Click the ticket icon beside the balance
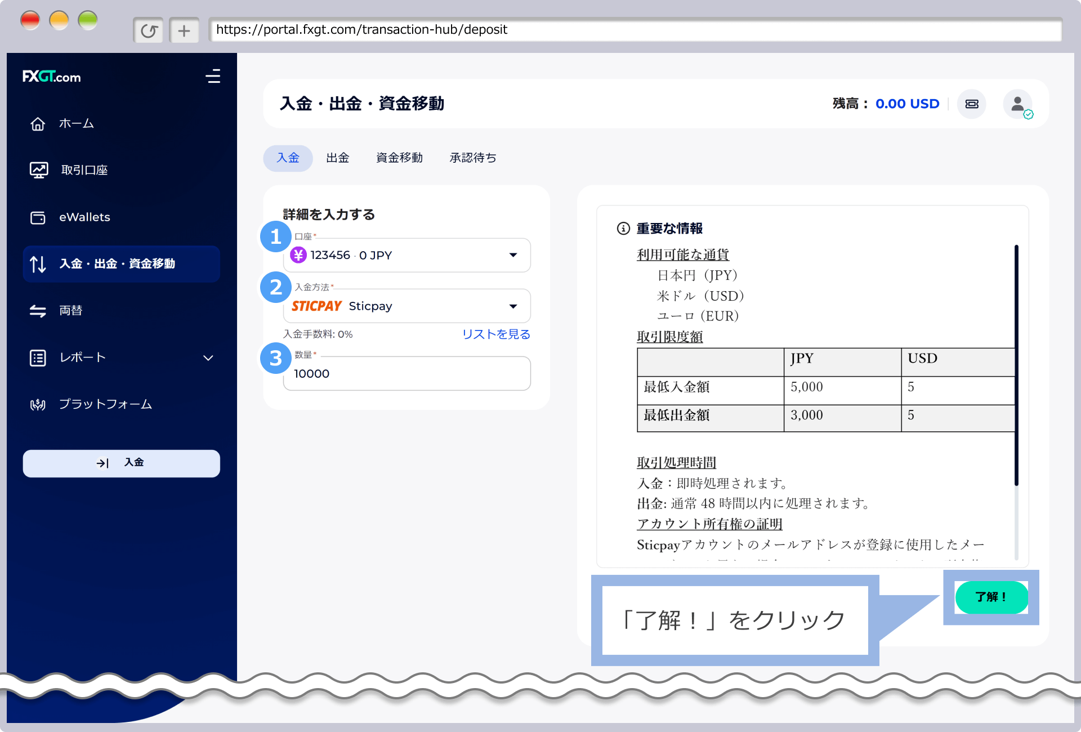This screenshot has width=1081, height=732. coord(972,104)
